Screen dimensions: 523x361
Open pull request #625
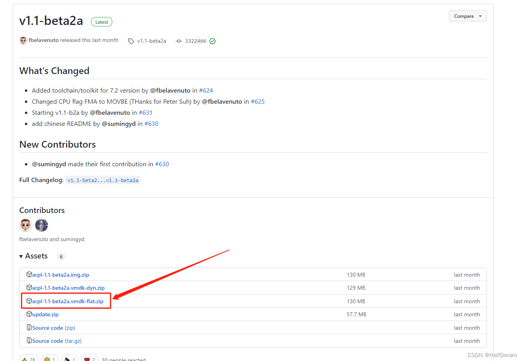258,102
